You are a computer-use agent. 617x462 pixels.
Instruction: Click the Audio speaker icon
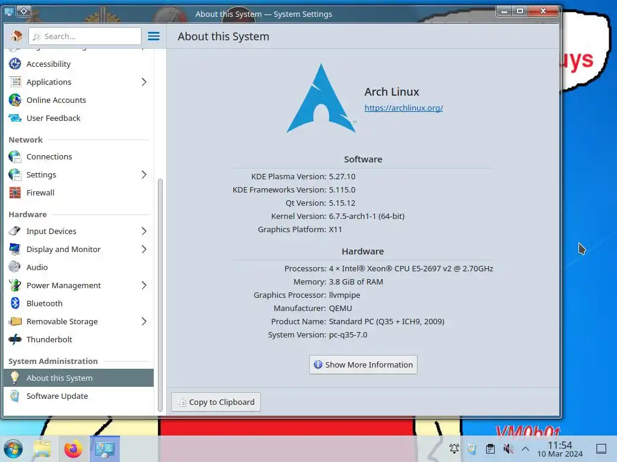[x=15, y=267]
